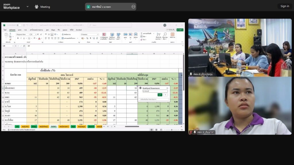Screen dimensions: 294x165
Task: Switch to Page Layout view in status bar
Action: coord(161,129)
